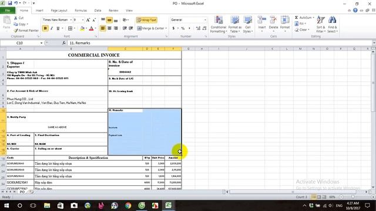Open the Font dialog launcher
This screenshot has width=376, height=211.
pos(96,36)
